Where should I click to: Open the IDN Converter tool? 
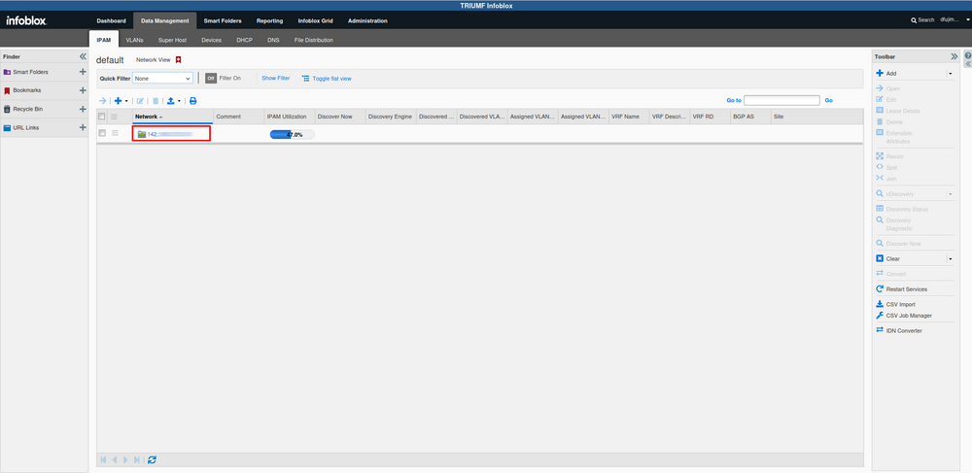pyautogui.click(x=903, y=330)
